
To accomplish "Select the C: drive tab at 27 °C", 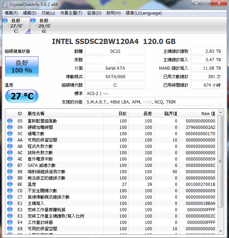I will pos(16,25).
